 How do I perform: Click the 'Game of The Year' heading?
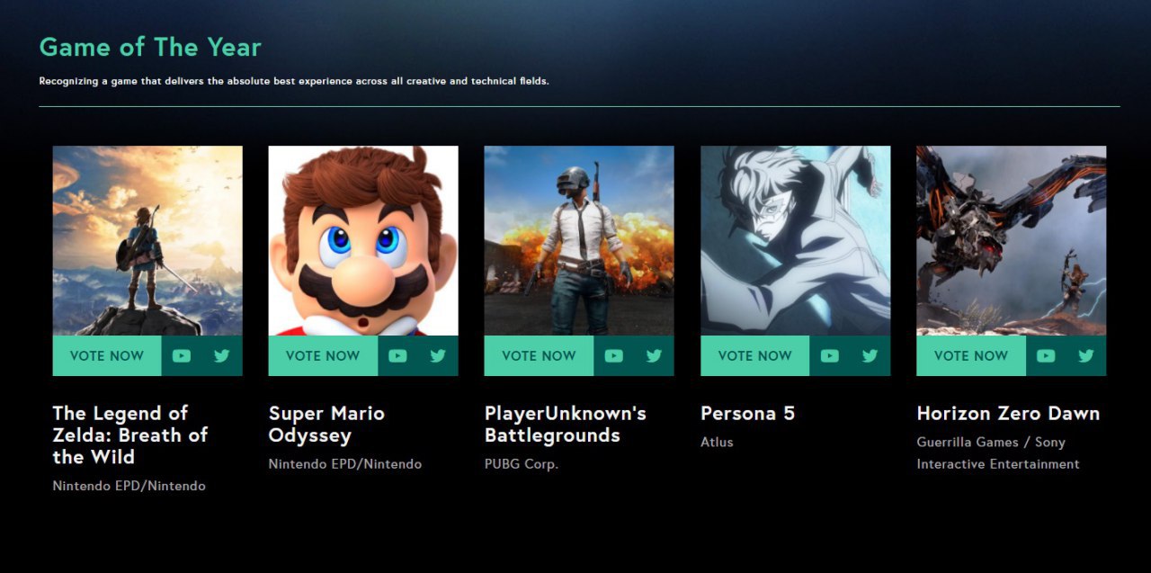click(150, 47)
